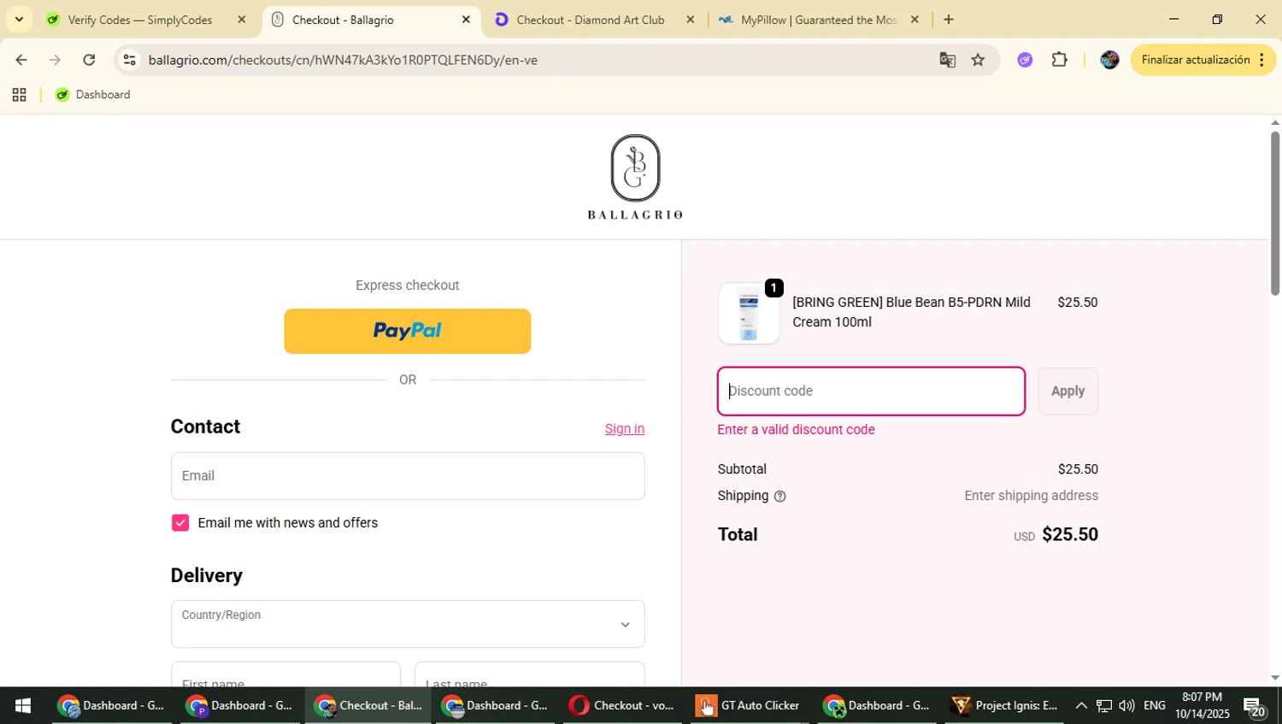Go back using browser back arrow

tap(21, 60)
